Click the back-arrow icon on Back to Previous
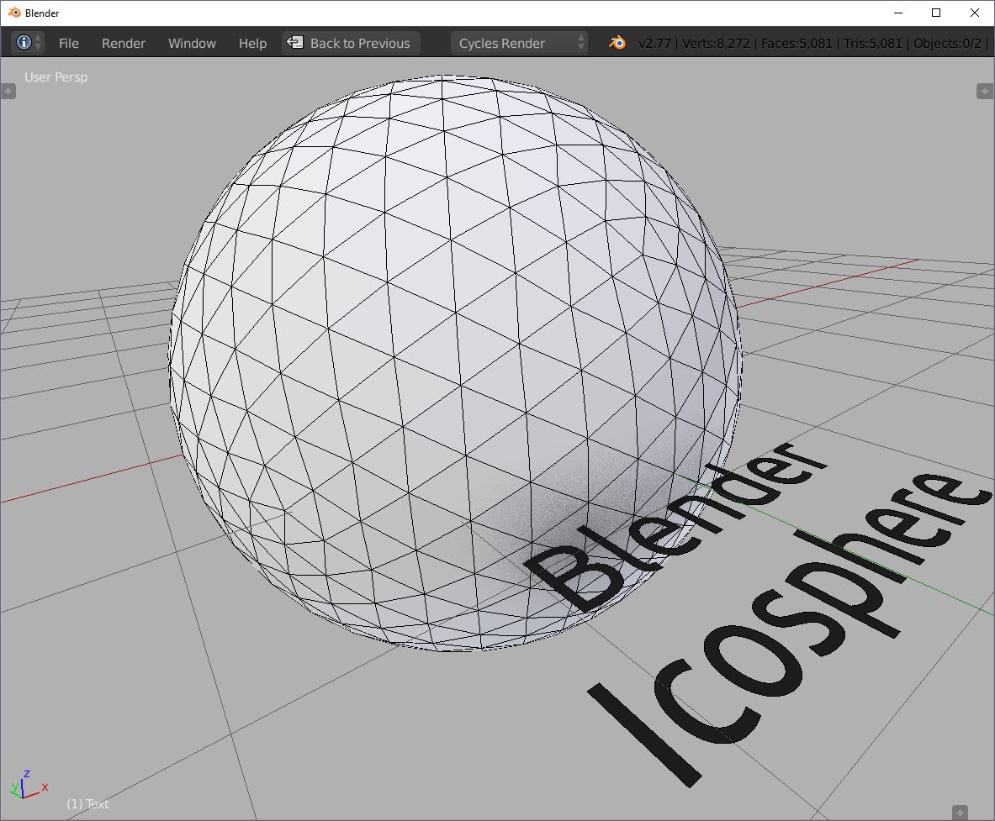This screenshot has height=821, width=995. click(295, 42)
